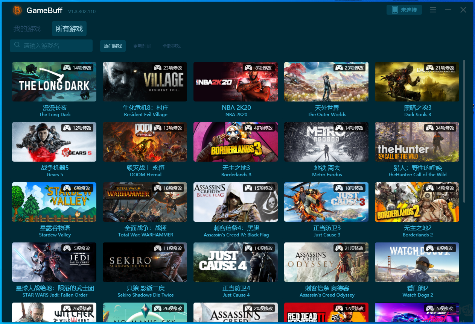Image resolution: width=475 pixels, height=324 pixels.
Task: Open Sekiro Shadows Die Twice cover image
Action: point(145,262)
